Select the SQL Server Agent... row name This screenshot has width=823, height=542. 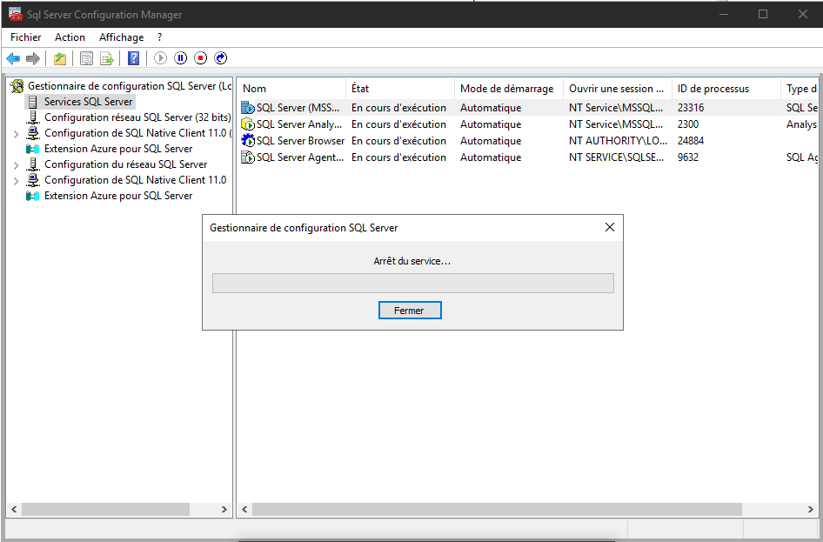coord(299,157)
